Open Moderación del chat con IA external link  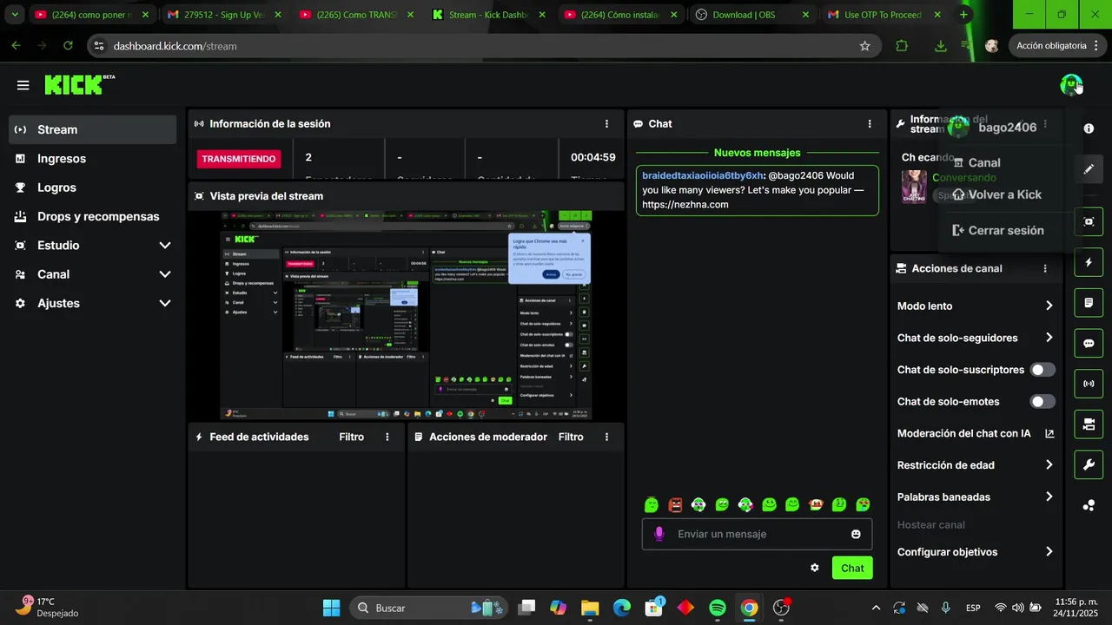click(x=1049, y=433)
